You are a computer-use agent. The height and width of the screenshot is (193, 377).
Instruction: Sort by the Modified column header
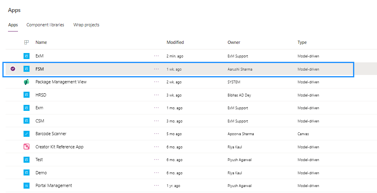click(175, 42)
